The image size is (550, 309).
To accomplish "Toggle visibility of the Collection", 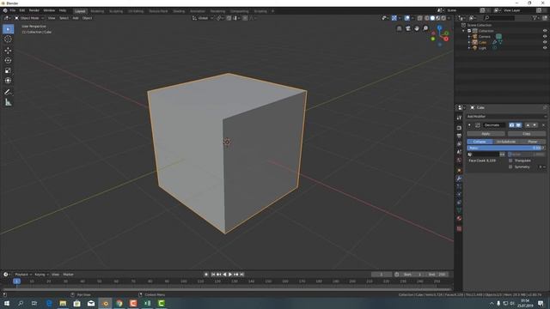I will pos(545,31).
